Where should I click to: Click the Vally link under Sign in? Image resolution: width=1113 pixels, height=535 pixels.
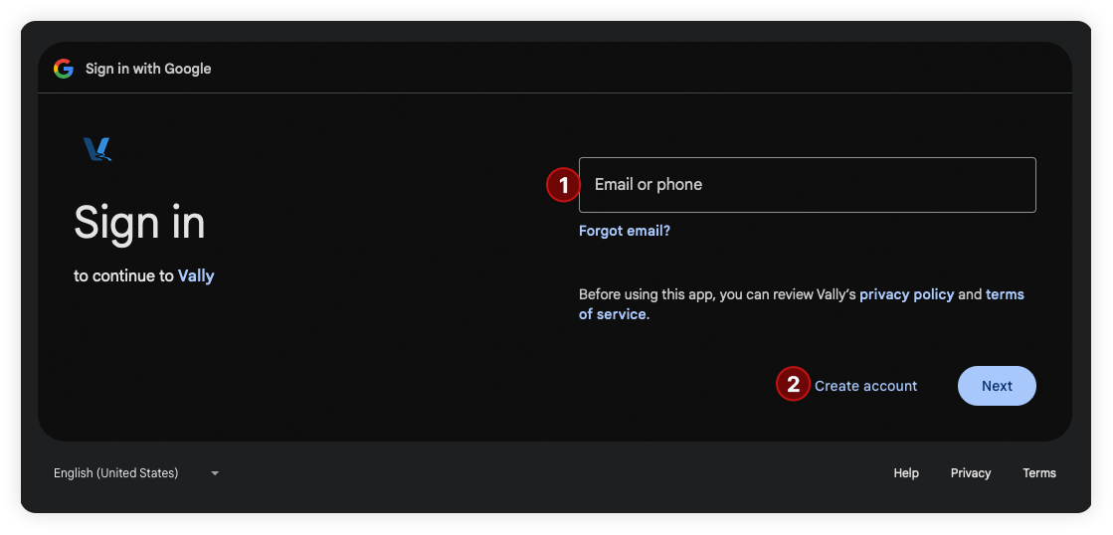click(x=196, y=275)
